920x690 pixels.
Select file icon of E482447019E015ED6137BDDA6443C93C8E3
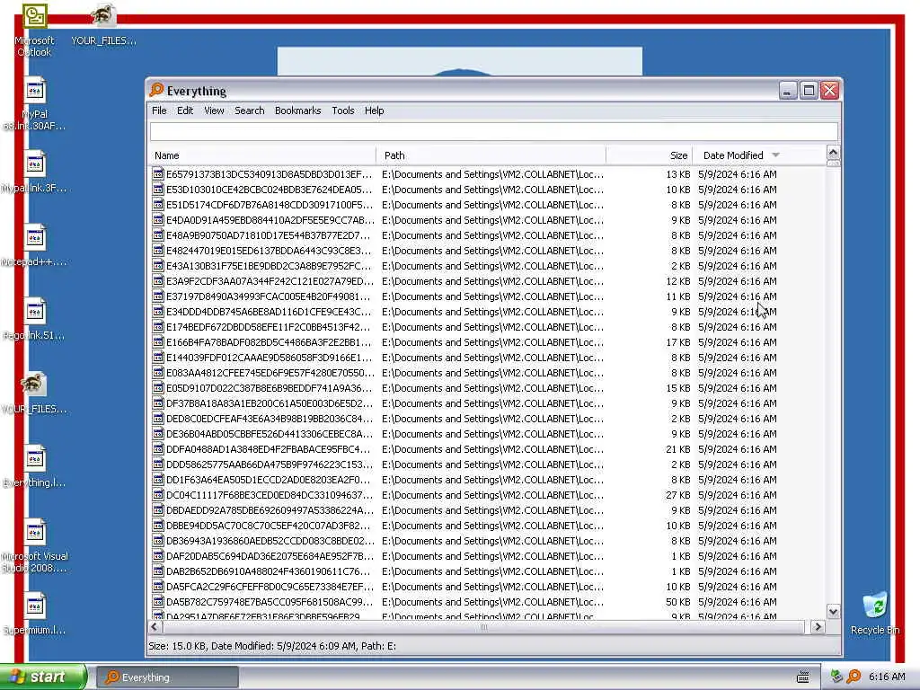(x=158, y=250)
